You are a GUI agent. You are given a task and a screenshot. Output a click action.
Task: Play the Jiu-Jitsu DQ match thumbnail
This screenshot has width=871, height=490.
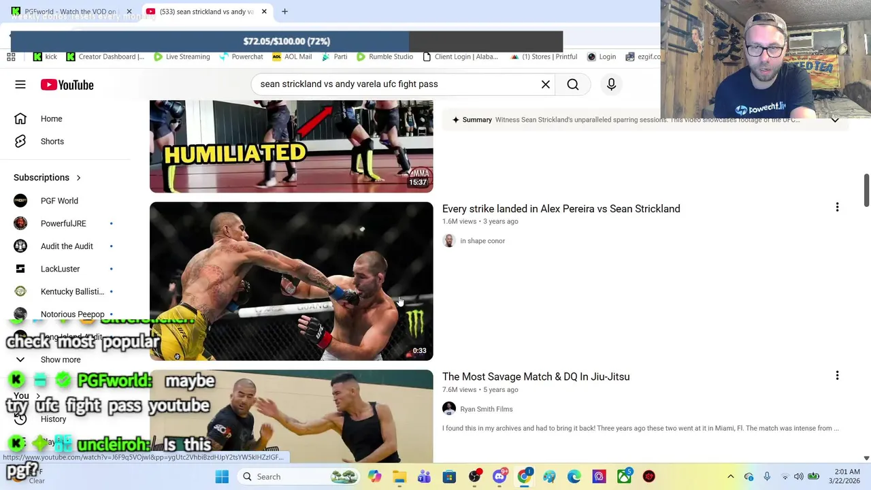tap(291, 416)
